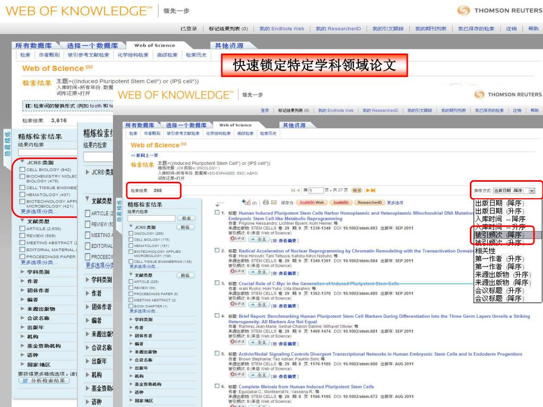543x407 pixels.
Task: Add selected records to marked list icon
Action: click(246, 202)
